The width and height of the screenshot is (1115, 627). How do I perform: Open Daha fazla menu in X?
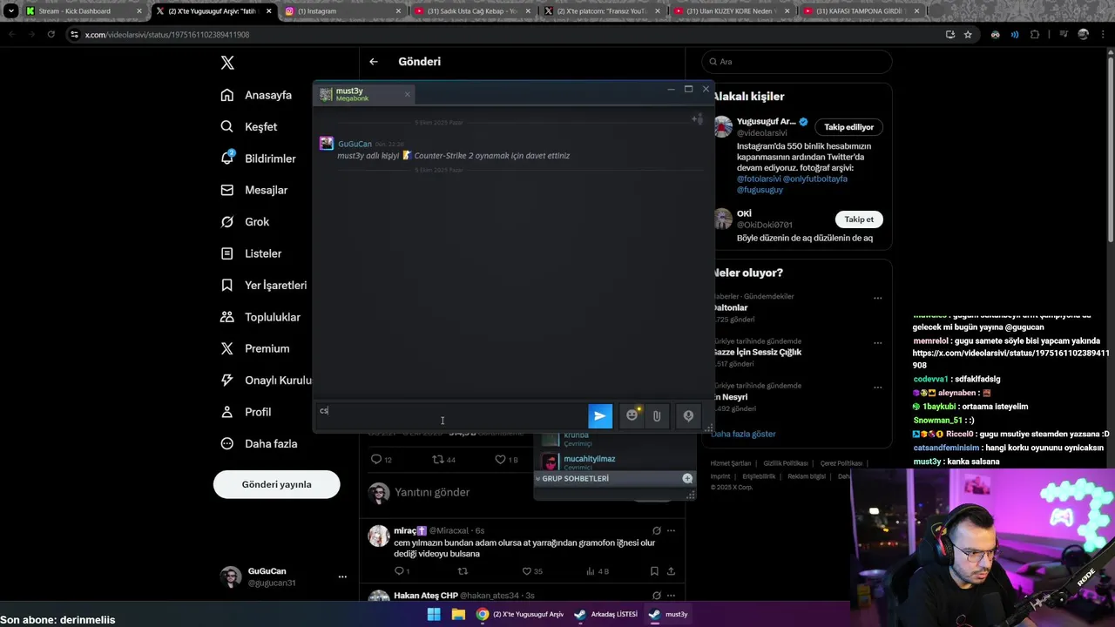point(259,443)
